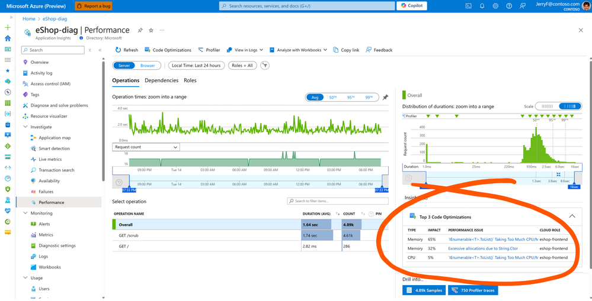592x301 pixels.
Task: Open the Request count dropdown
Action: (x=146, y=147)
